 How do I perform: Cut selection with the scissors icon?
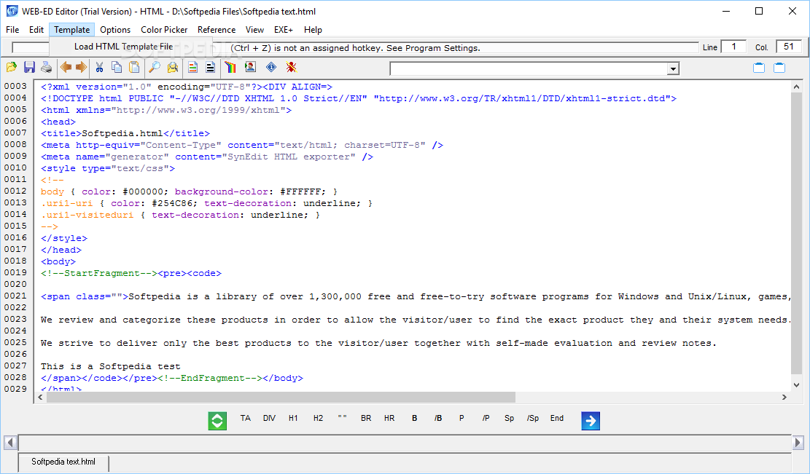100,67
